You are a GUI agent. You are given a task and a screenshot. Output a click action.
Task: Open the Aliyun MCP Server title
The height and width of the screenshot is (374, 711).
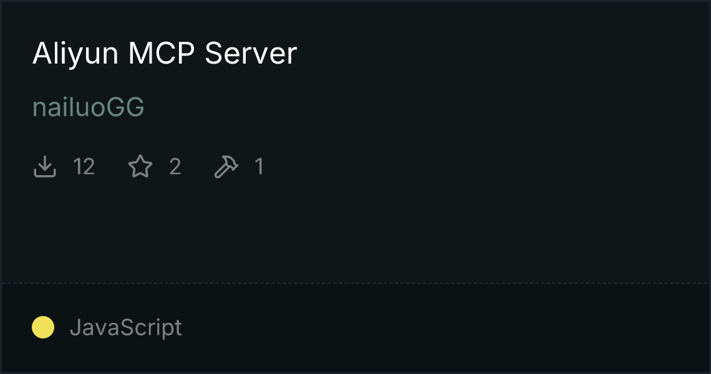click(165, 54)
